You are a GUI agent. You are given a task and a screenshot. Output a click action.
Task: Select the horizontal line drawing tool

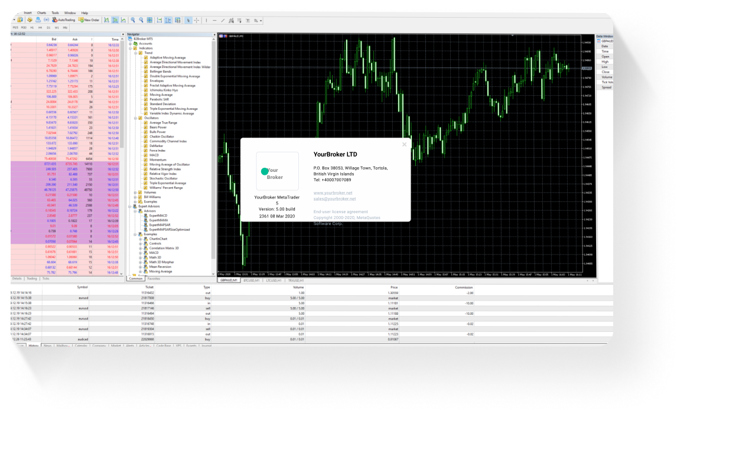[214, 20]
